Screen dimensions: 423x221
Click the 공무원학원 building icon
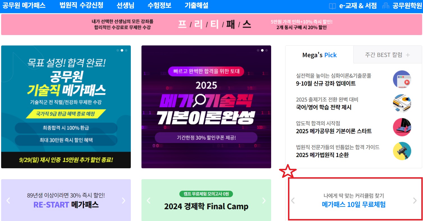tap(386, 6)
